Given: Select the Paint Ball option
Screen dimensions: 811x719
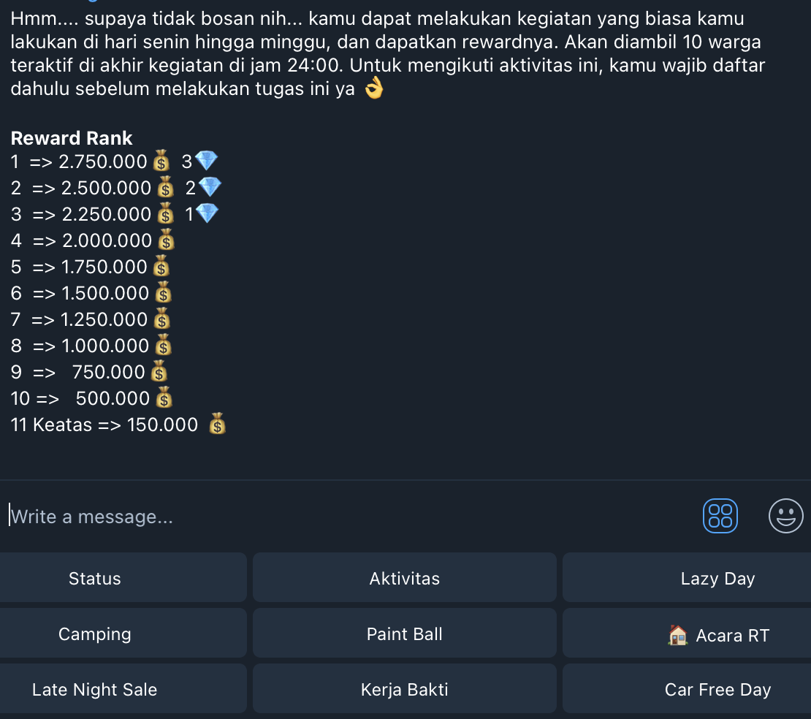Looking at the screenshot, I should (x=405, y=634).
